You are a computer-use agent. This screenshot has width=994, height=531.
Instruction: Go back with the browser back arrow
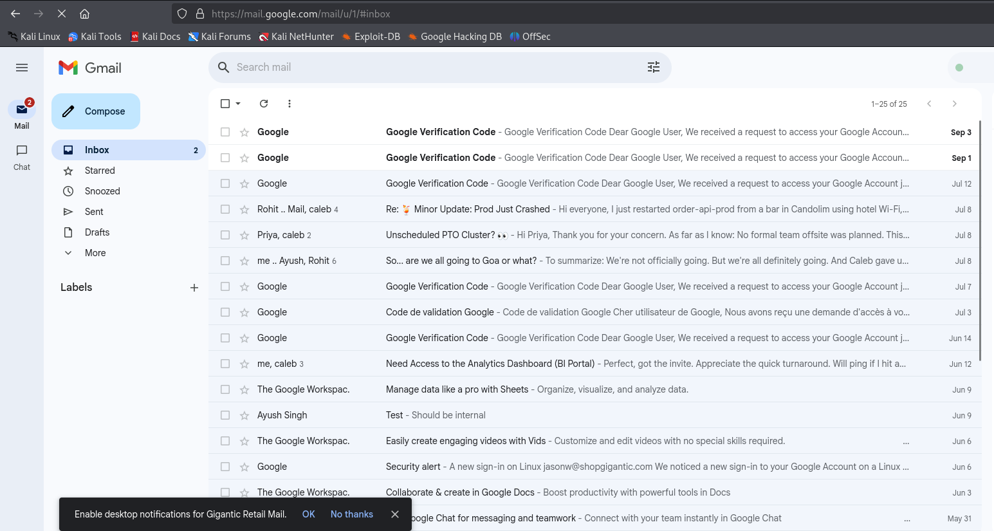(x=15, y=14)
